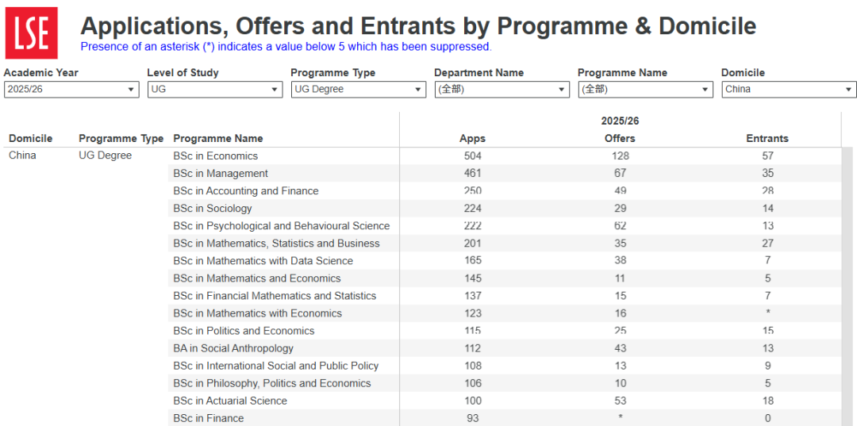Click the Entrants column header
Viewport: 857px width, 426px height.
767,139
